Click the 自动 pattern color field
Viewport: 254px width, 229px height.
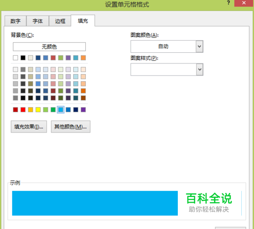pos(163,46)
